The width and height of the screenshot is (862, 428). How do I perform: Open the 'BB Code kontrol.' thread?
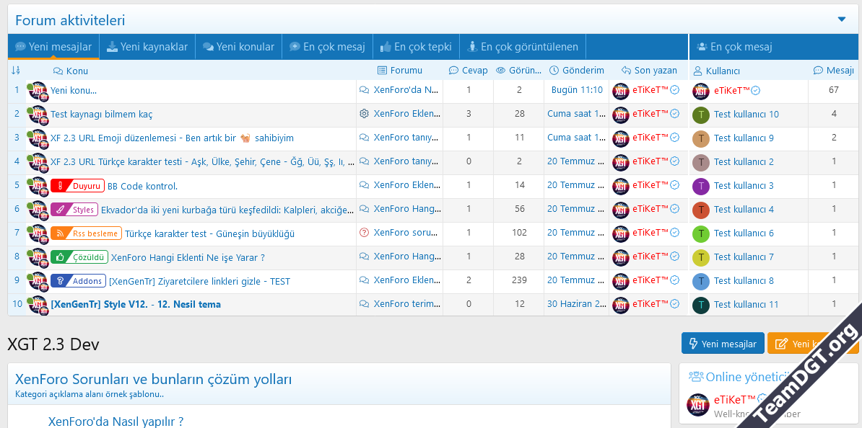point(142,186)
